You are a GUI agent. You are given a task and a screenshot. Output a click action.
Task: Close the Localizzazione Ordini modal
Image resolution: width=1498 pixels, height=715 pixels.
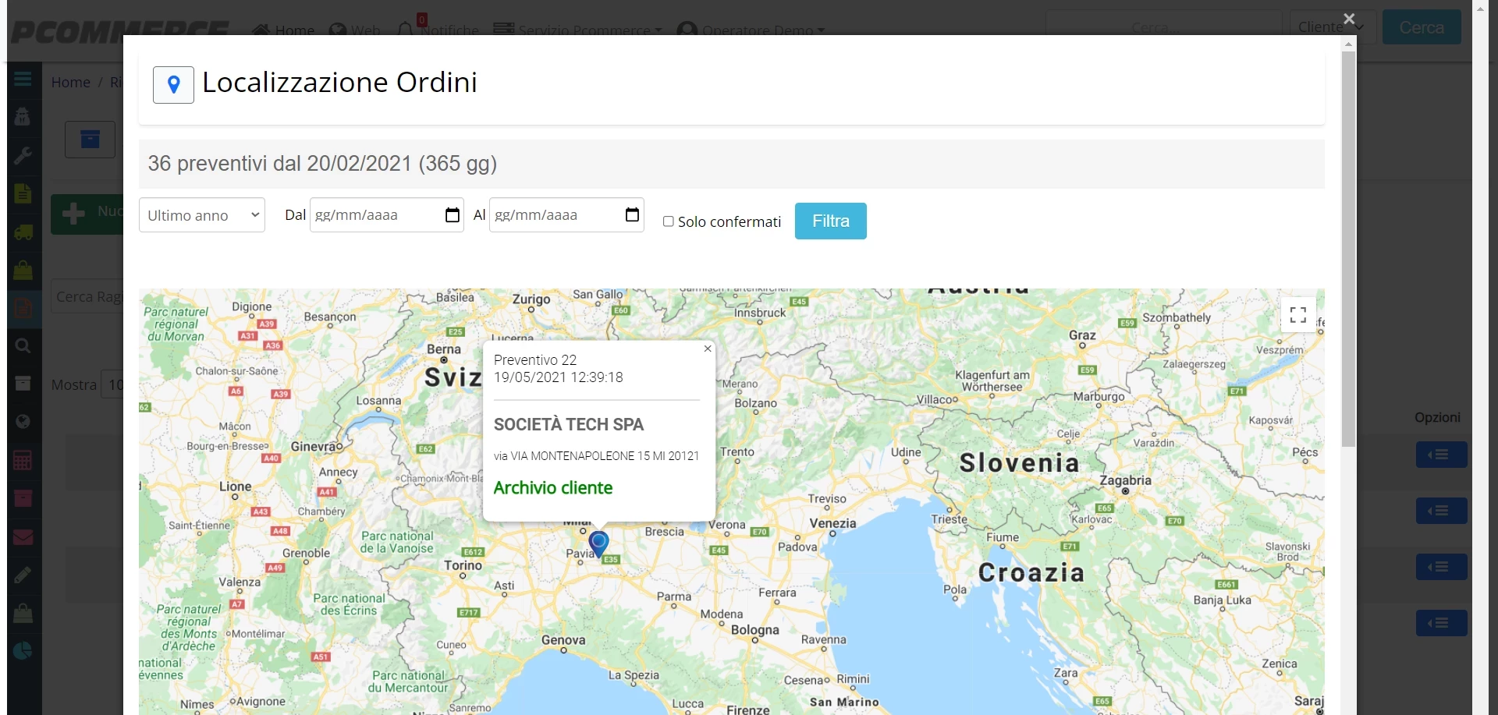[1349, 19]
